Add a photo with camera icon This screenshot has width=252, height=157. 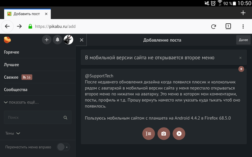click(163, 133)
